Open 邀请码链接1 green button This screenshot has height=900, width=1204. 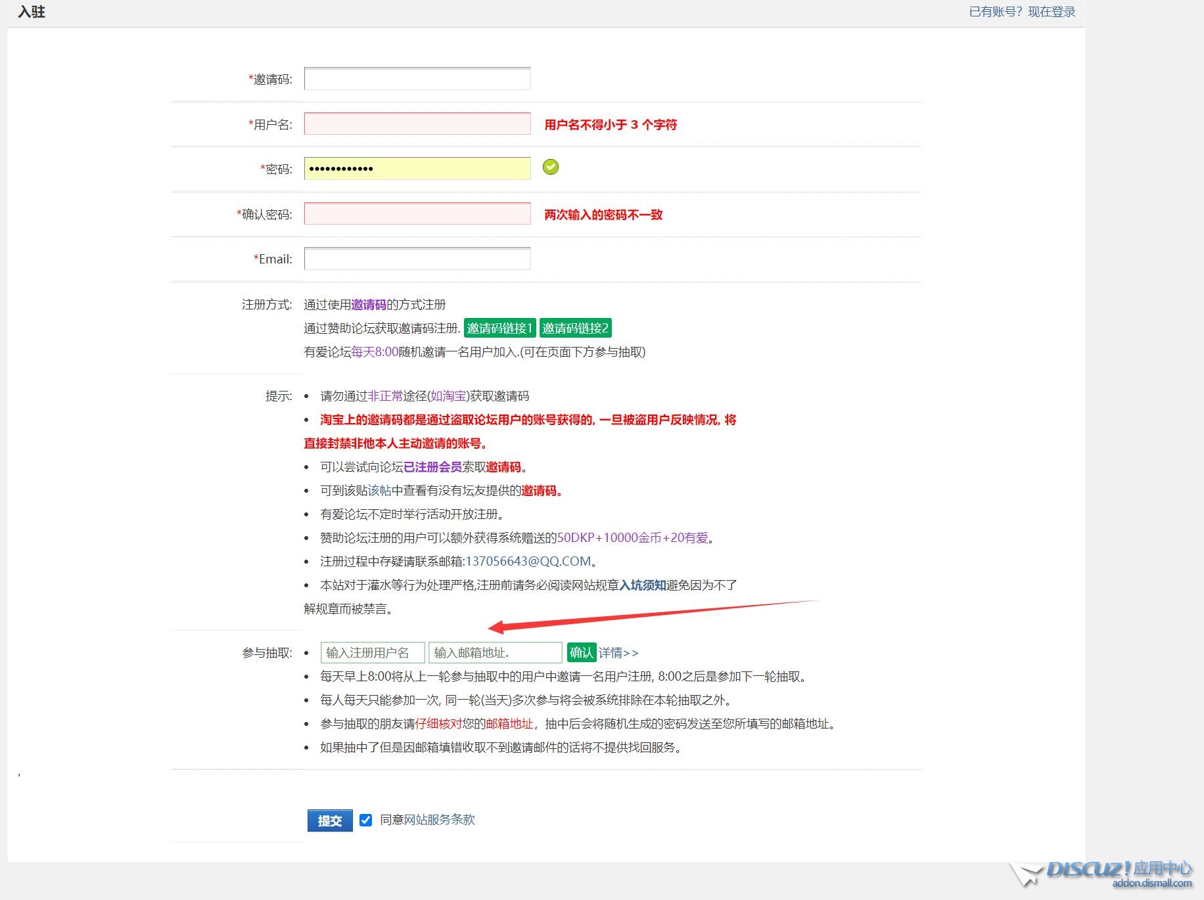[x=499, y=328]
